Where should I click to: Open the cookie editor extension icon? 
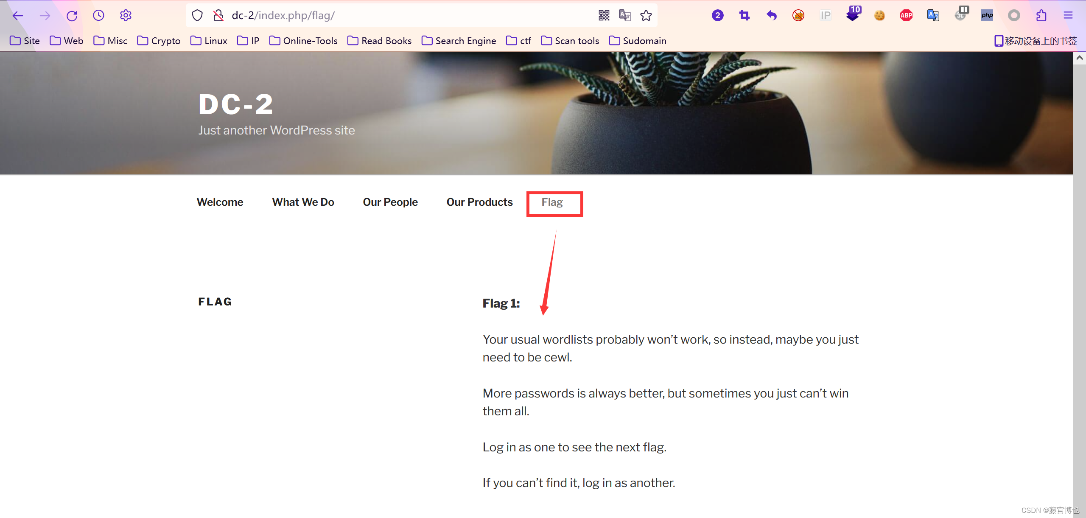pyautogui.click(x=879, y=16)
